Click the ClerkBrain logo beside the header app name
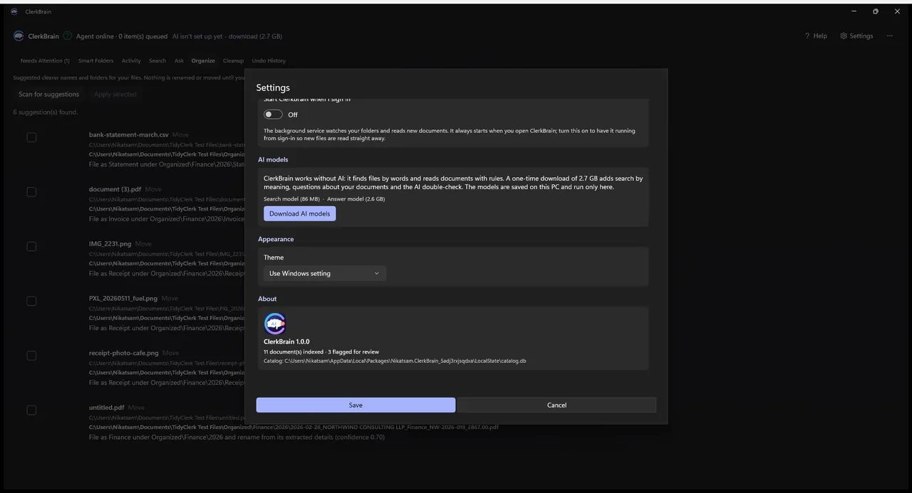Image resolution: width=912 pixels, height=493 pixels. 19,36
